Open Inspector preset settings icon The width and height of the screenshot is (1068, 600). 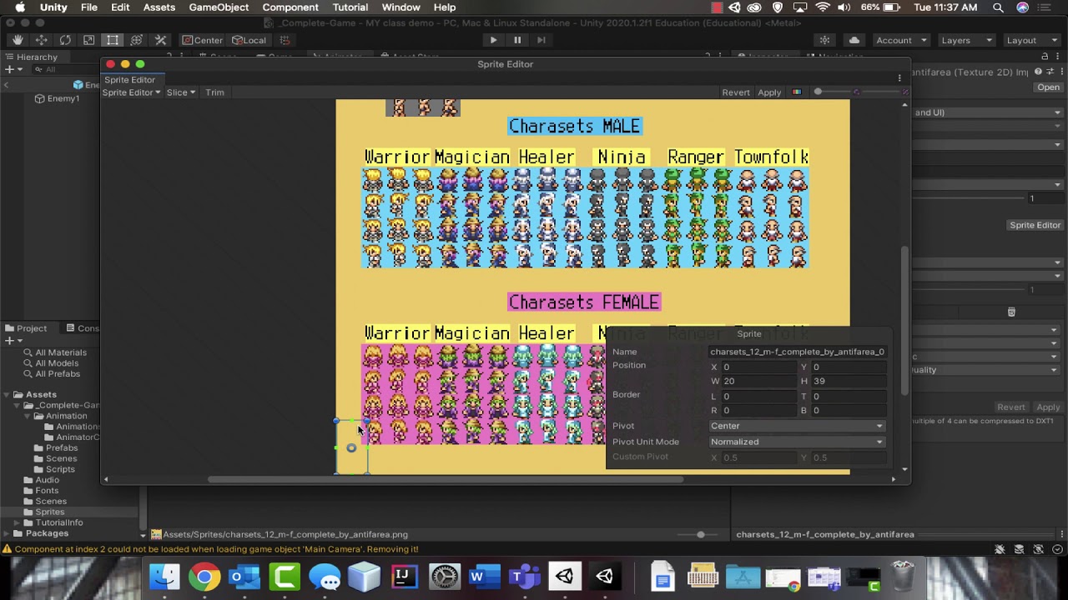[1049, 72]
